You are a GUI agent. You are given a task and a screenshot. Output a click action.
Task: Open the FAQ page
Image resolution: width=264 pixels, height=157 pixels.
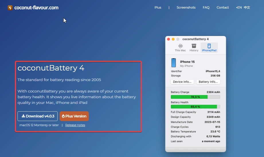[206, 7]
